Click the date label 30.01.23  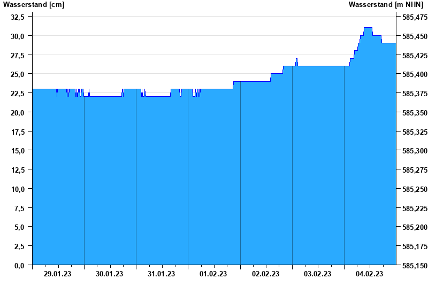coord(110,274)
